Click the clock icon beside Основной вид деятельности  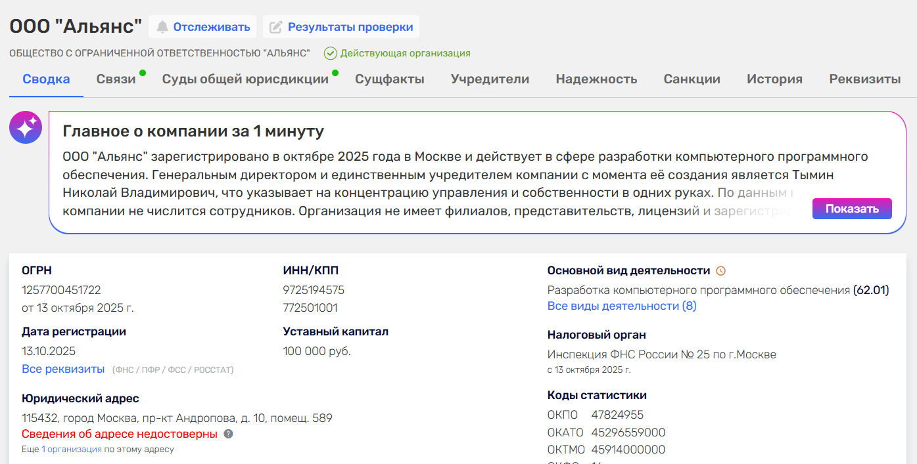[x=720, y=270]
